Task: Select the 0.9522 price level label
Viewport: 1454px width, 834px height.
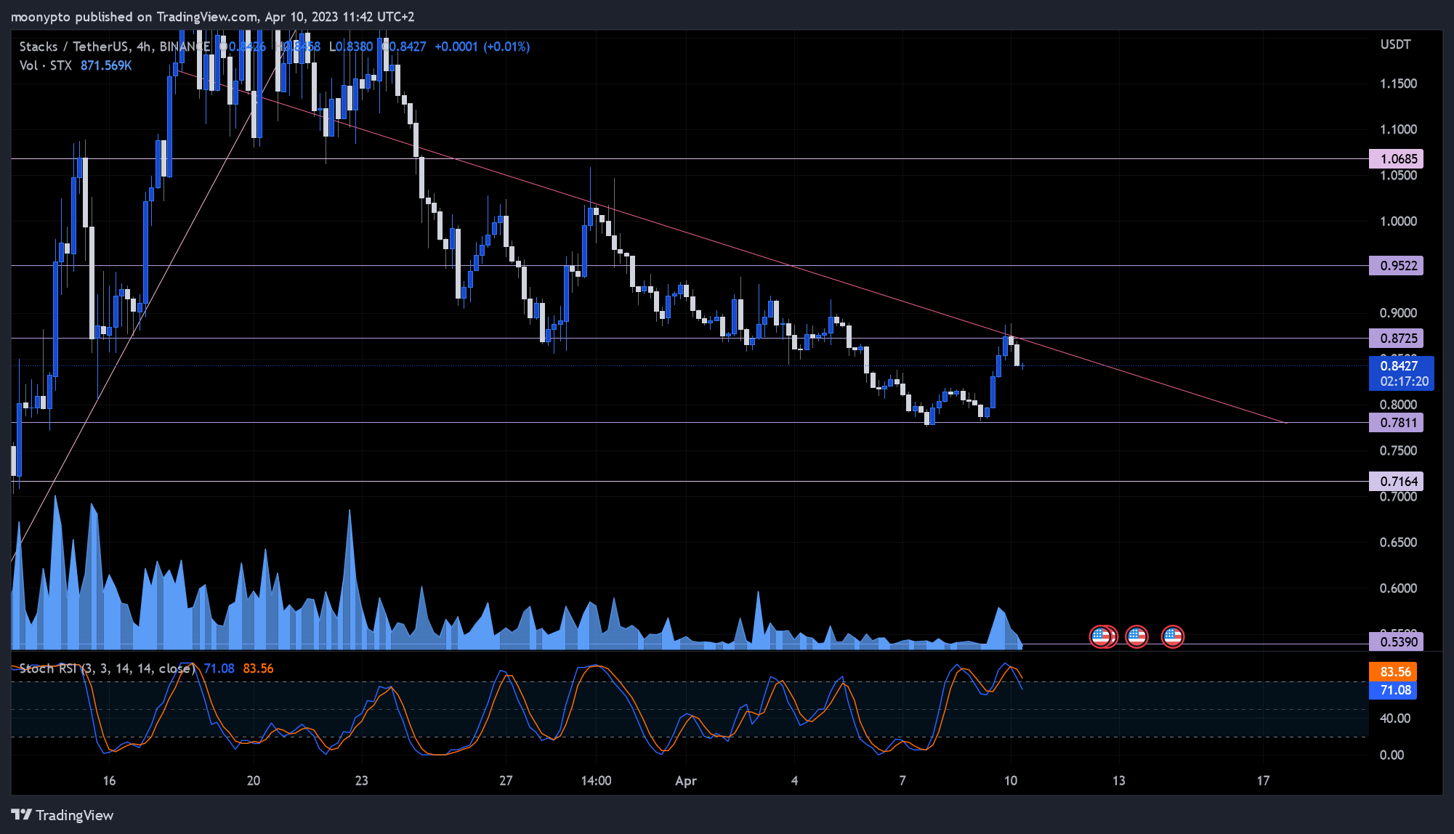Action: (x=1396, y=265)
